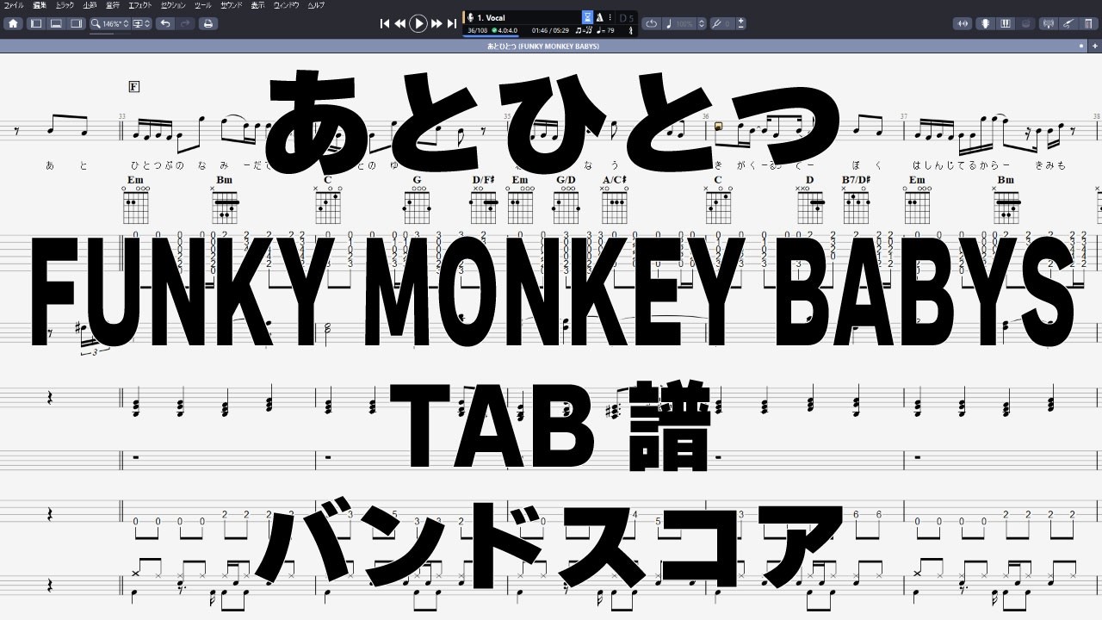The image size is (1102, 620).
Task: Open the line-in audio icon
Action: pyautogui.click(x=963, y=23)
